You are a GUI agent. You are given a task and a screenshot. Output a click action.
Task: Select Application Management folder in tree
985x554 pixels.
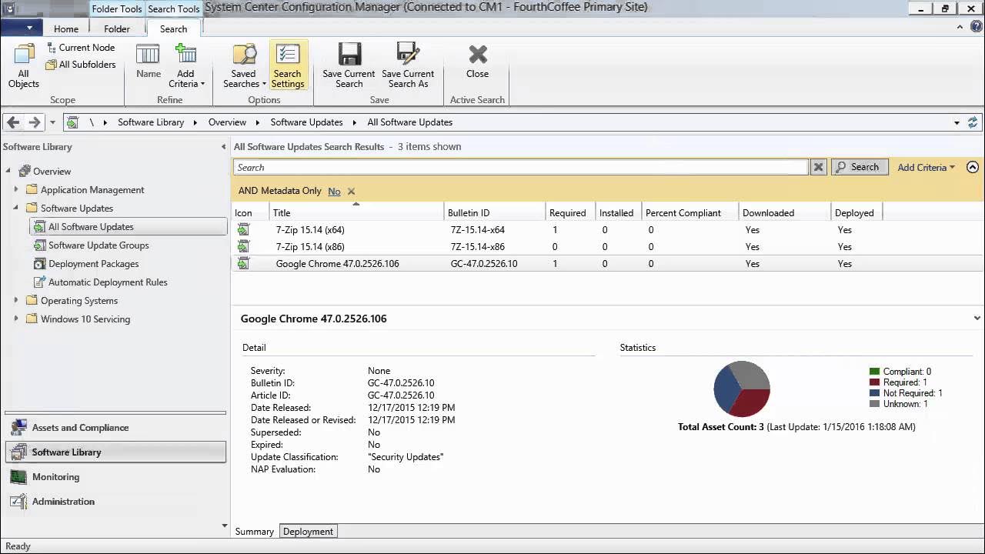pos(85,190)
